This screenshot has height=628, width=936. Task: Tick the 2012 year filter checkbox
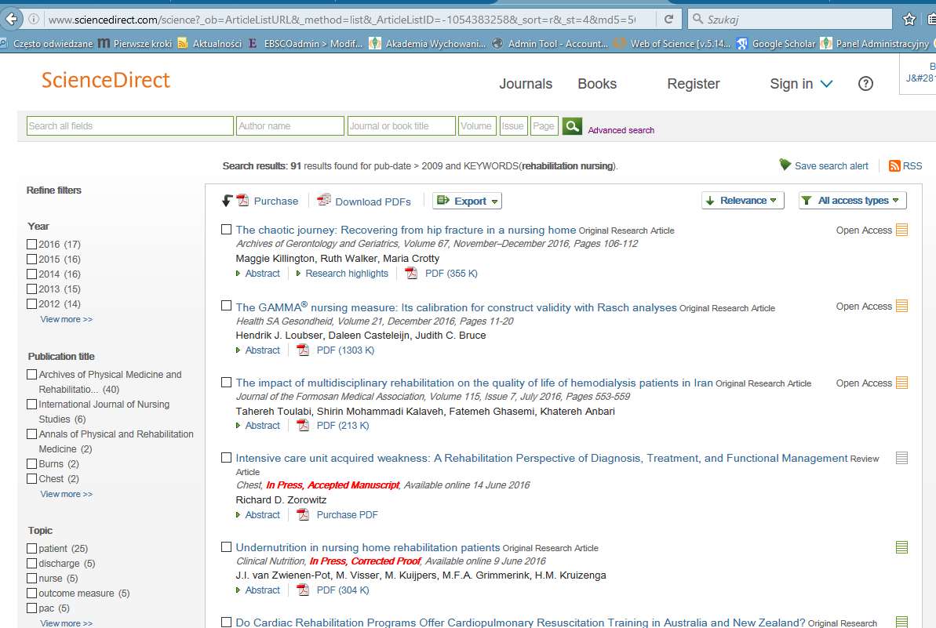click(31, 303)
